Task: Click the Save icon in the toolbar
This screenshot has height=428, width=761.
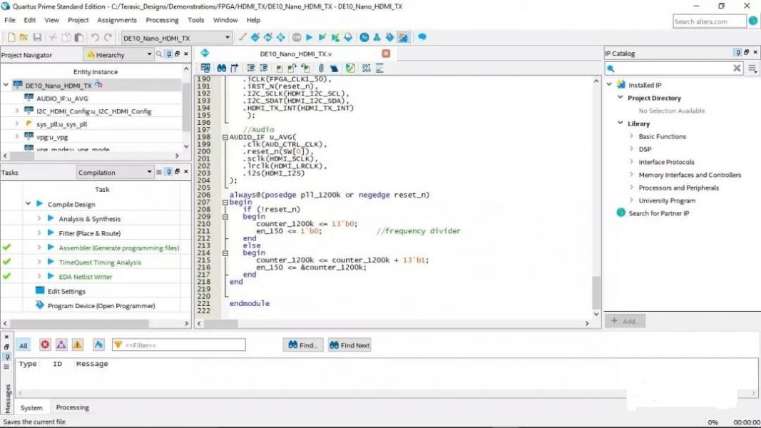Action: [36, 38]
